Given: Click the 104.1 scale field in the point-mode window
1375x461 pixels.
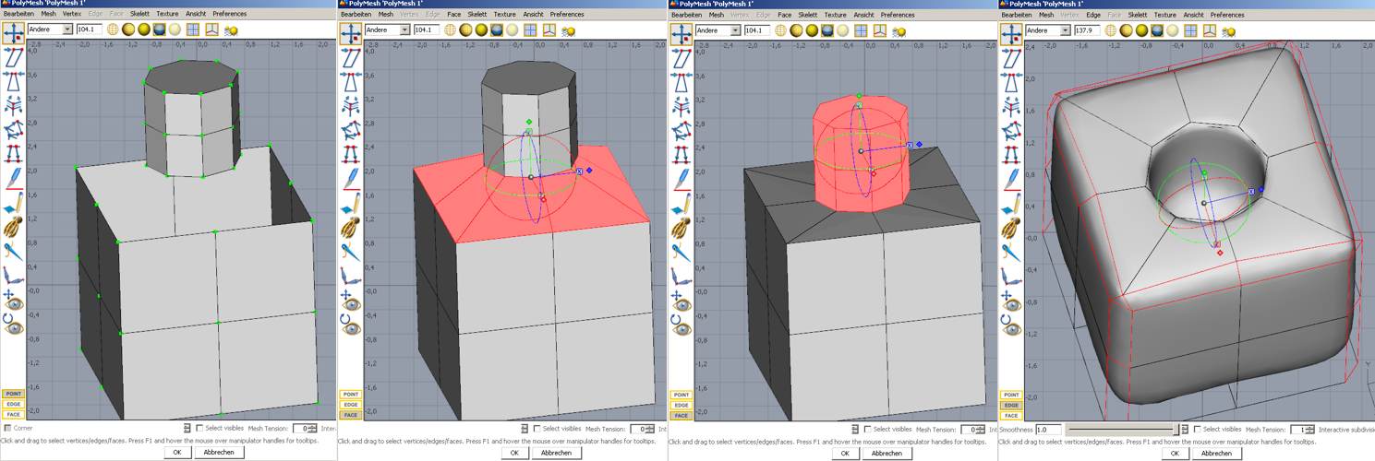Looking at the screenshot, I should 88,30.
